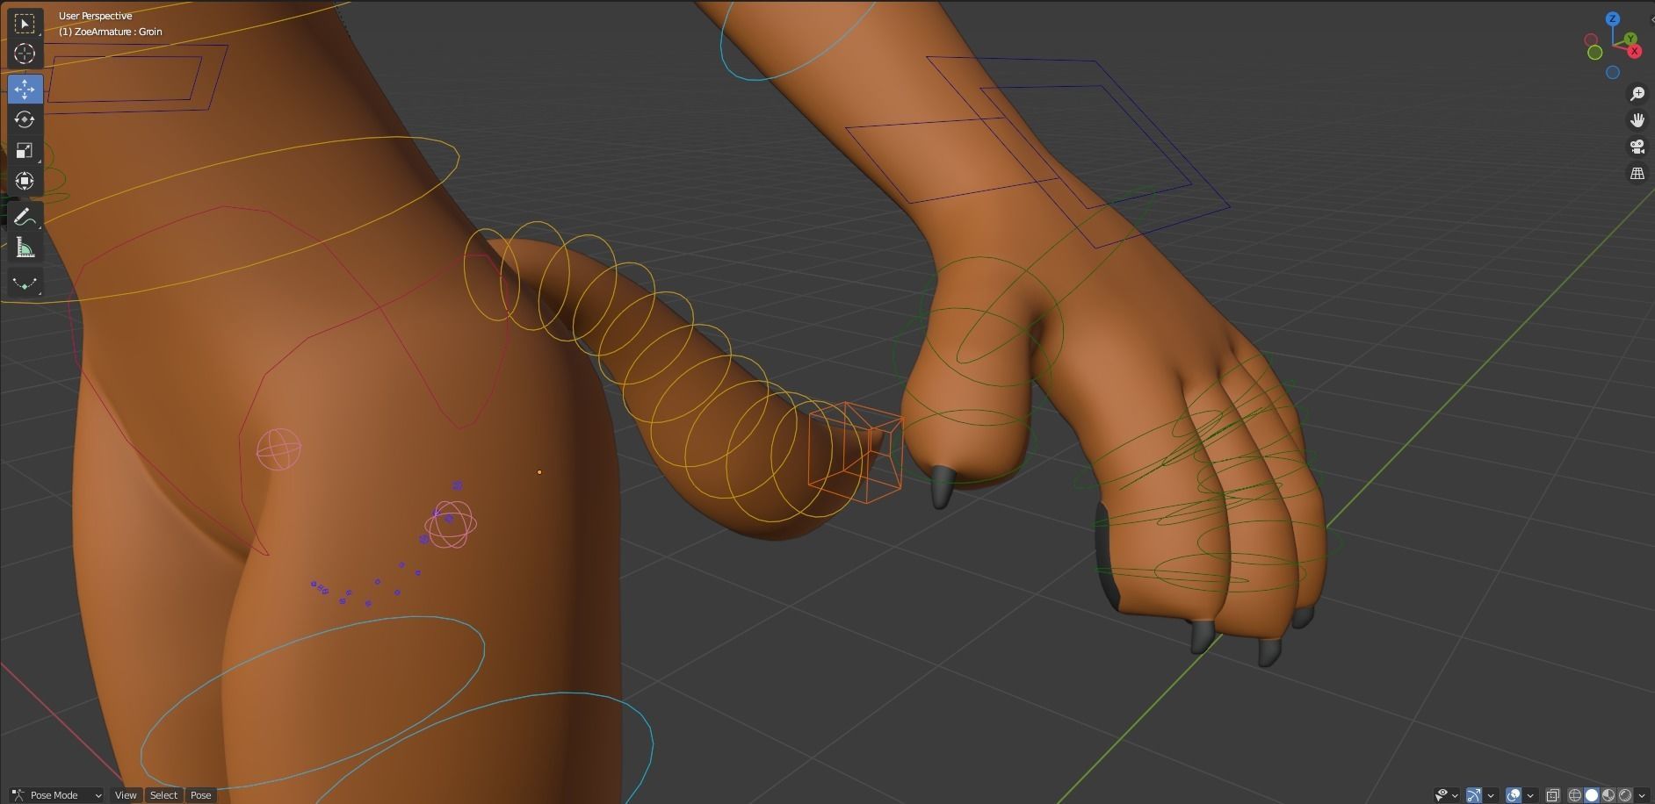Select the Breakdowner pose tool
Image resolution: width=1655 pixels, height=804 pixels.
click(25, 283)
